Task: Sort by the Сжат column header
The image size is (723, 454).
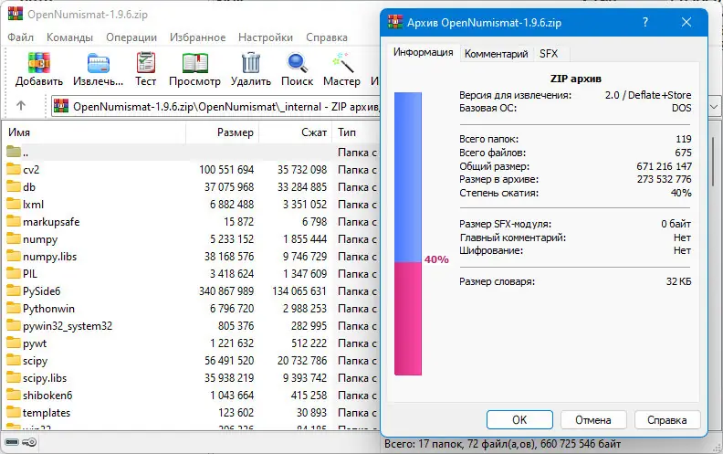Action: [296, 132]
